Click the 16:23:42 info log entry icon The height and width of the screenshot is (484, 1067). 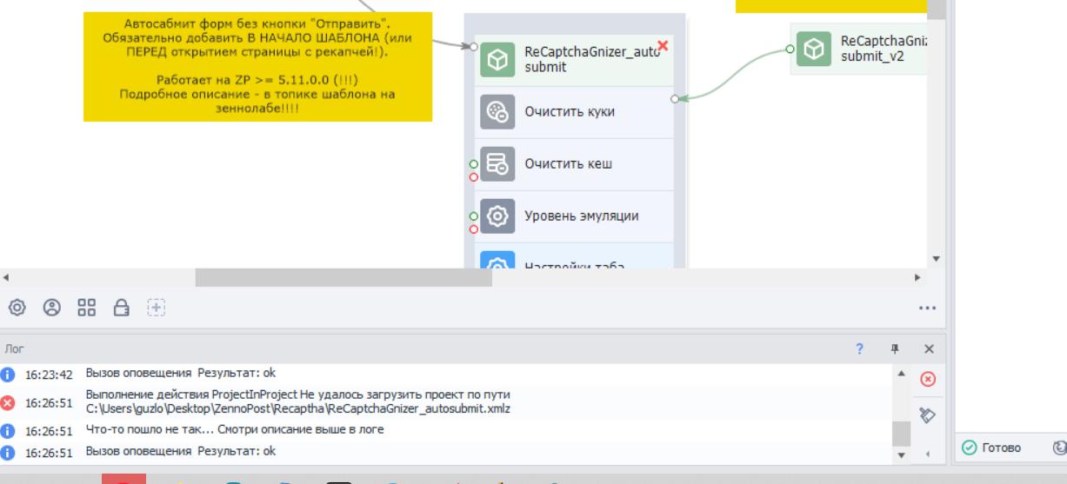coord(8,375)
